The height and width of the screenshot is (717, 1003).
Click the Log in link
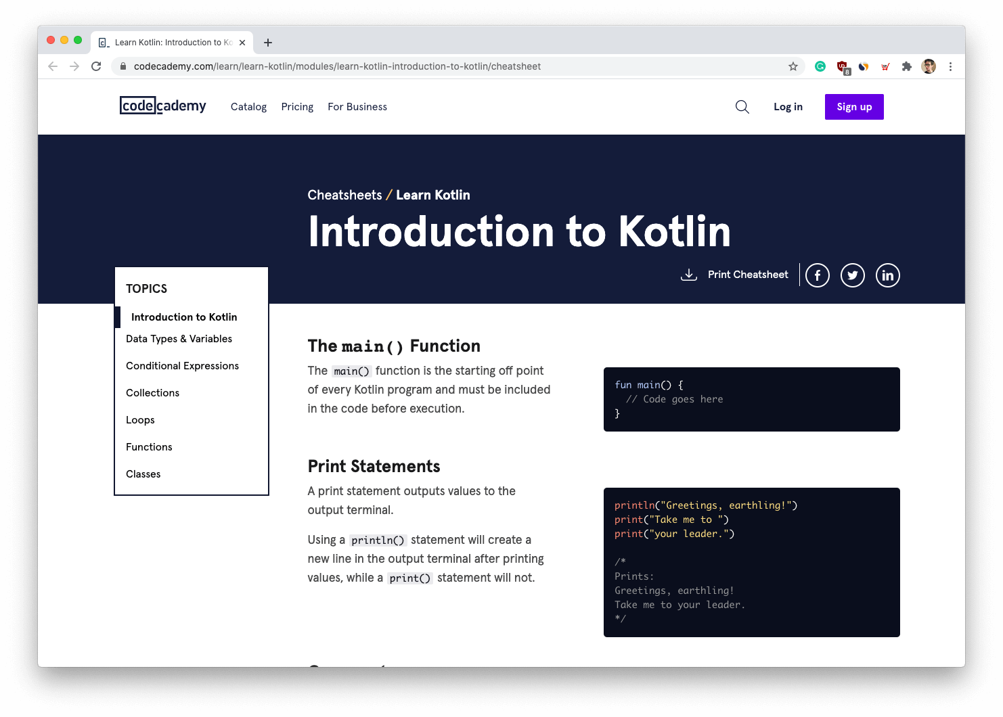pyautogui.click(x=788, y=107)
